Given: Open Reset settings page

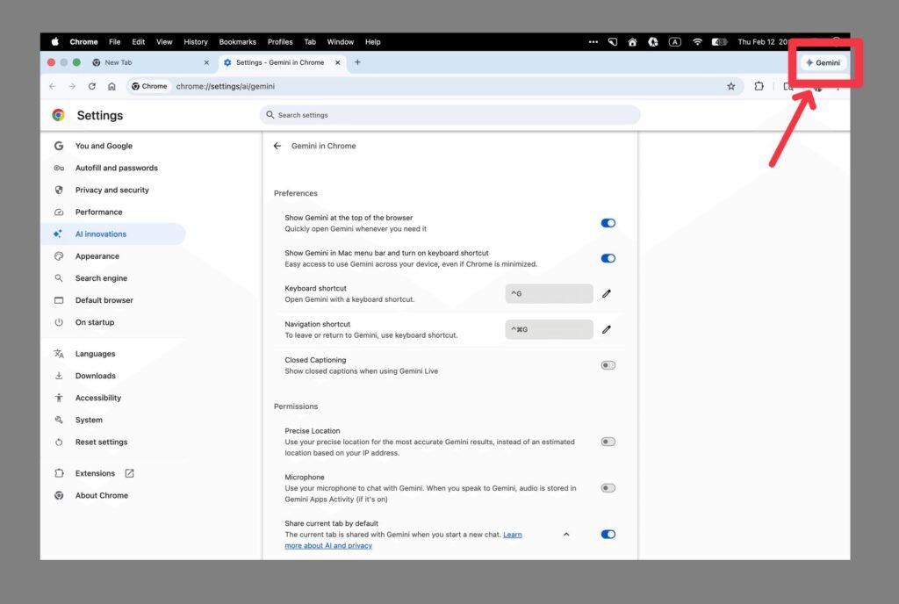Looking at the screenshot, I should click(113, 442).
